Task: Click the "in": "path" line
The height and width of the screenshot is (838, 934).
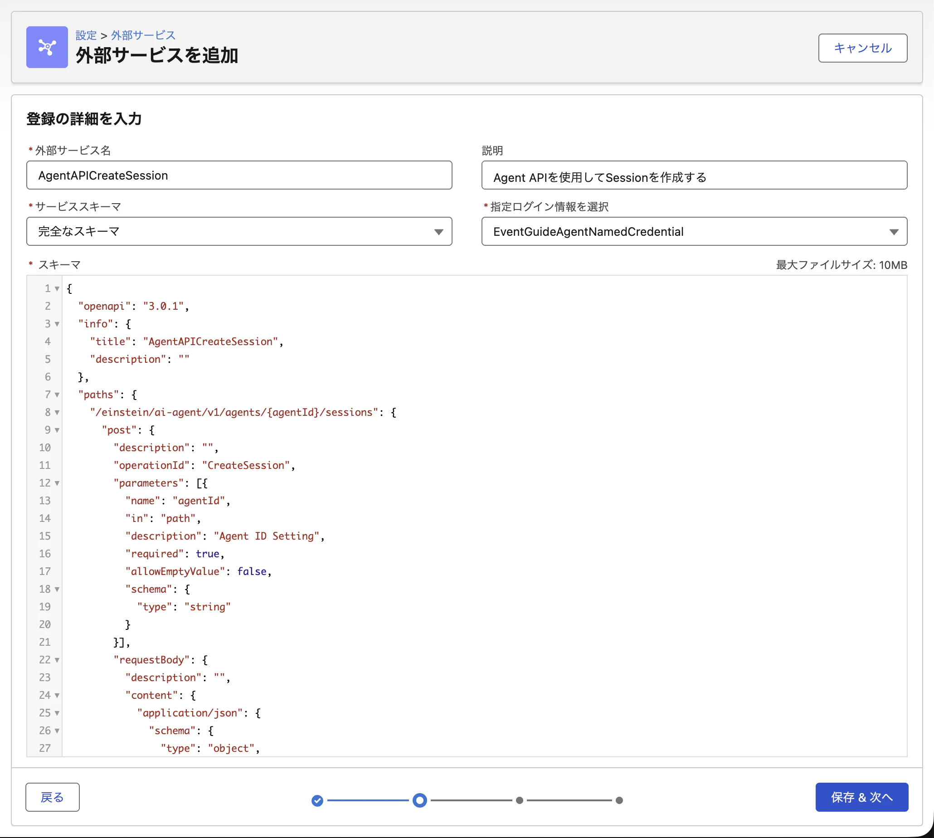Action: pos(163,518)
